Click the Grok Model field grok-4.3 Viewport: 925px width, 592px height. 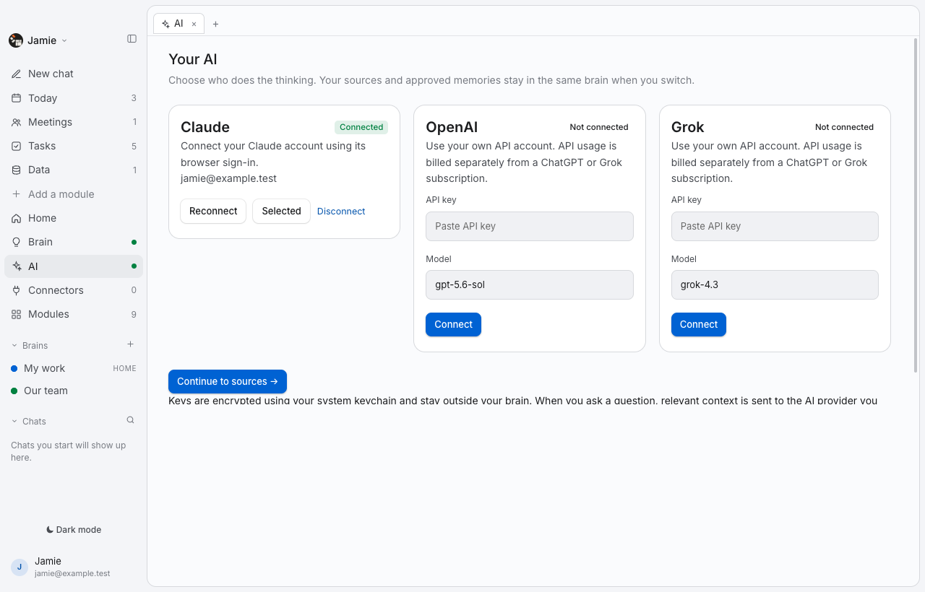click(775, 284)
